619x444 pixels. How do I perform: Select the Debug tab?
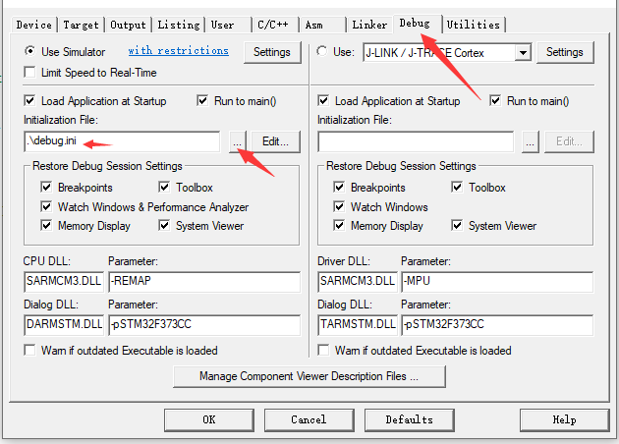click(417, 23)
